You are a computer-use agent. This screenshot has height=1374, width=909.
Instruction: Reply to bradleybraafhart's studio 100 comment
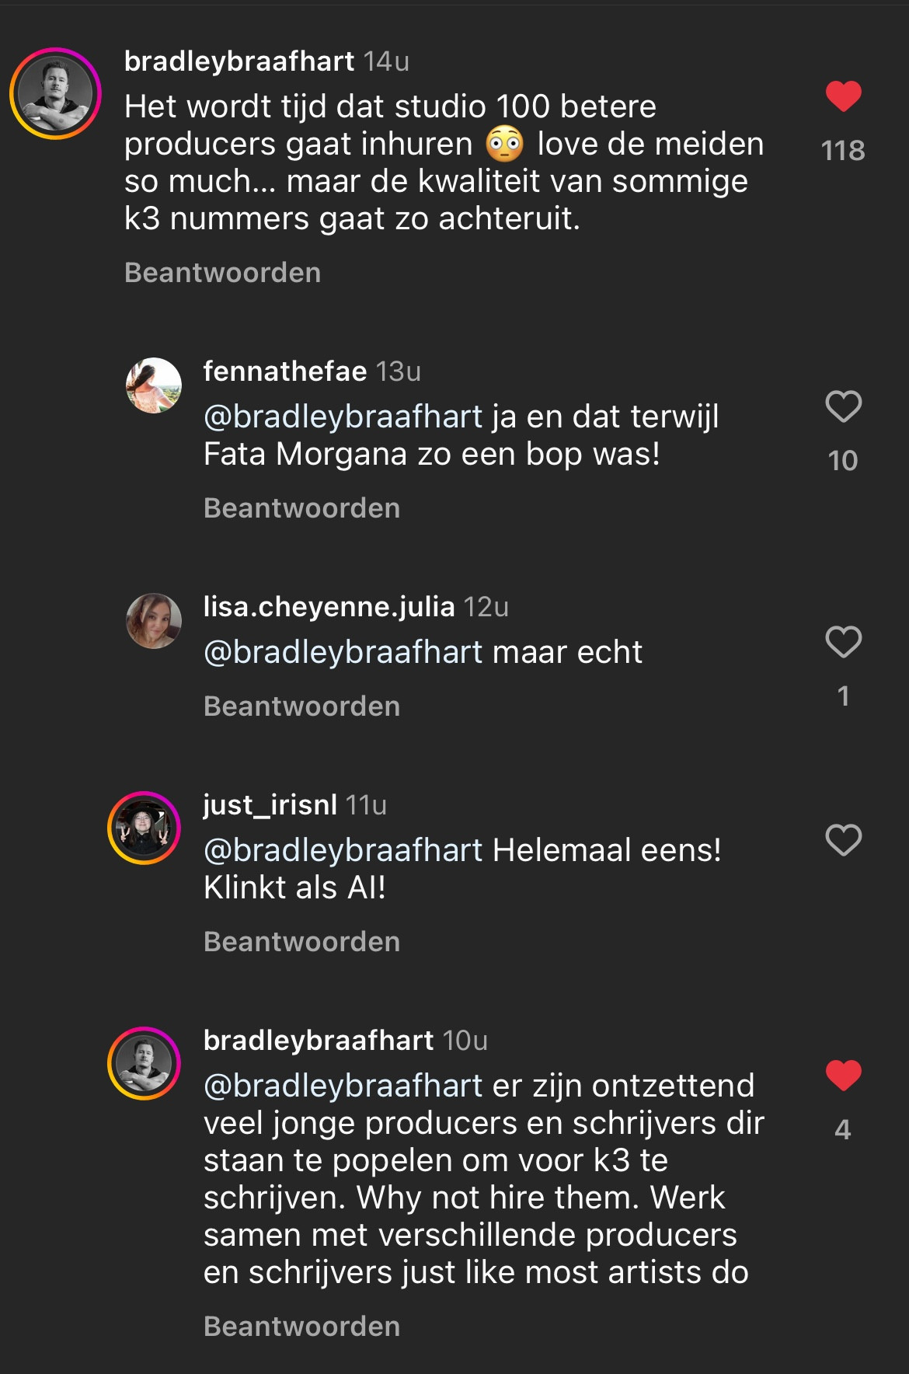click(222, 273)
